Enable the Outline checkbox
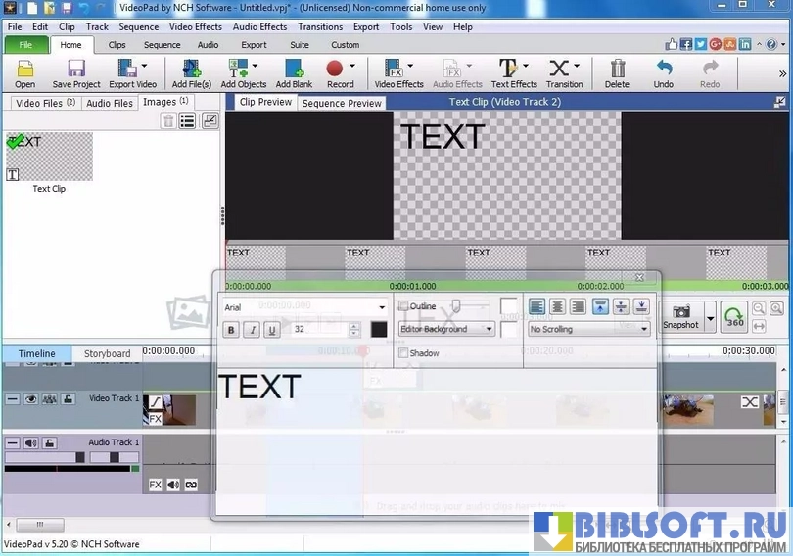The width and height of the screenshot is (793, 556). [x=403, y=306]
